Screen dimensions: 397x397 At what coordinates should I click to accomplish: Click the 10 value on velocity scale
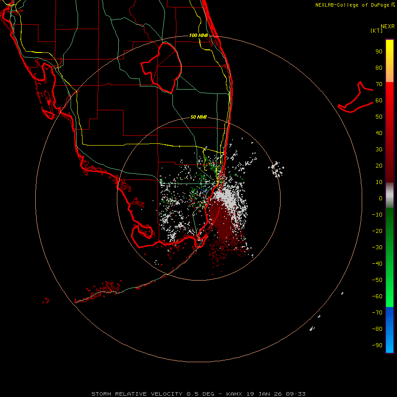point(379,182)
